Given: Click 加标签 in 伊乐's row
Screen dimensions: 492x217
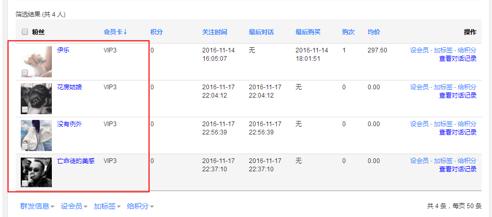Looking at the screenshot, I should [x=443, y=50].
